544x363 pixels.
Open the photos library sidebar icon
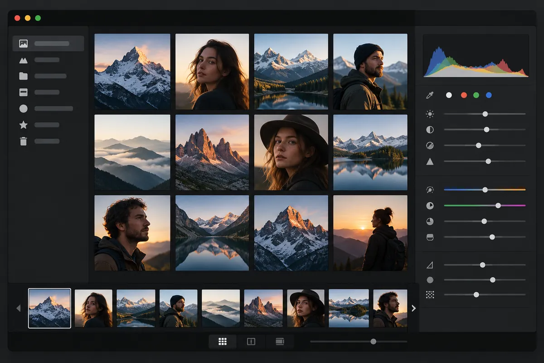[x=24, y=44]
